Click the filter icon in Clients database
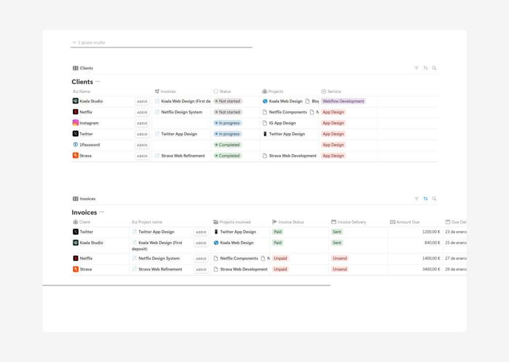The image size is (509, 362). click(416, 68)
